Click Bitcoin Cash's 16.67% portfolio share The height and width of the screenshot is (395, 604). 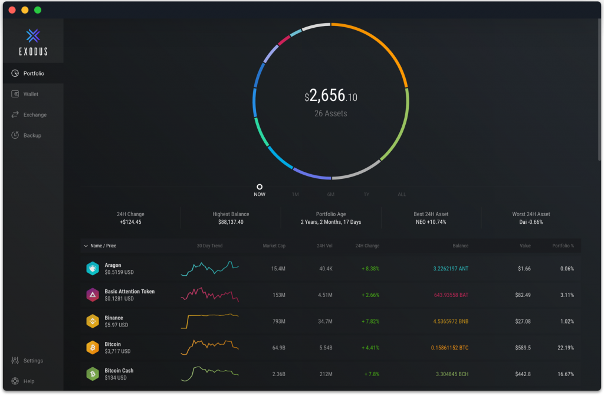pyautogui.click(x=566, y=374)
